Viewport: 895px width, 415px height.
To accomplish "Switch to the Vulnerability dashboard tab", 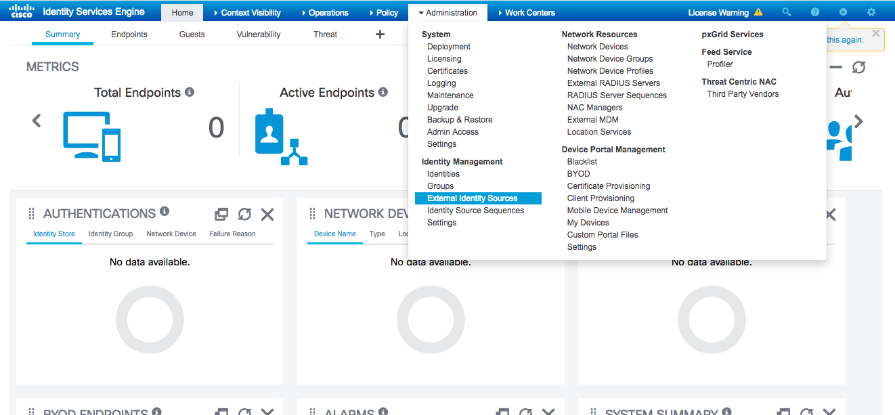I will click(x=259, y=35).
